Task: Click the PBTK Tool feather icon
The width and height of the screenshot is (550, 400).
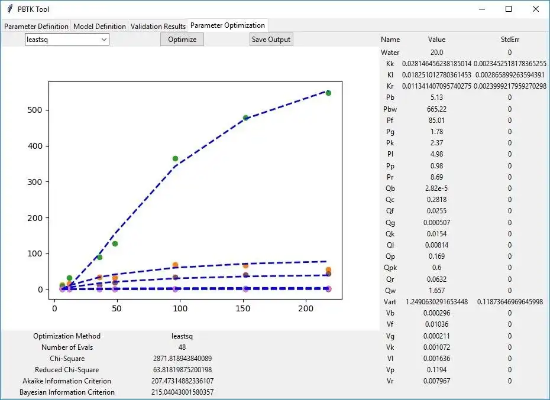Action: [x=10, y=9]
